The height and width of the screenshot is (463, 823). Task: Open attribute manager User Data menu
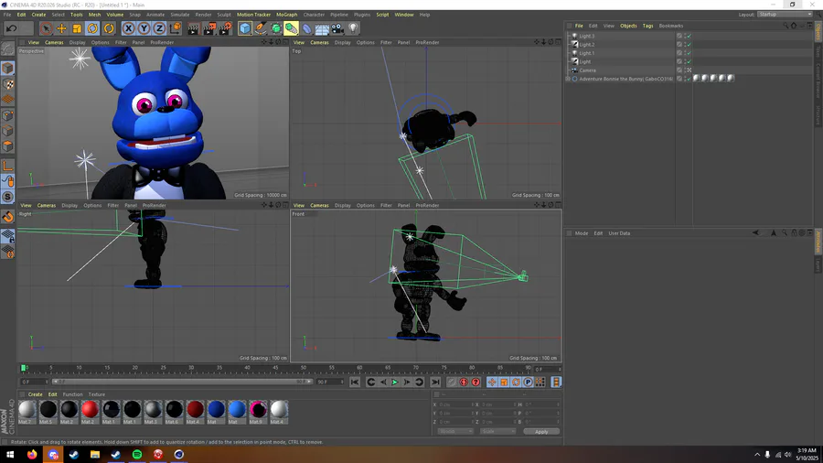coord(619,233)
